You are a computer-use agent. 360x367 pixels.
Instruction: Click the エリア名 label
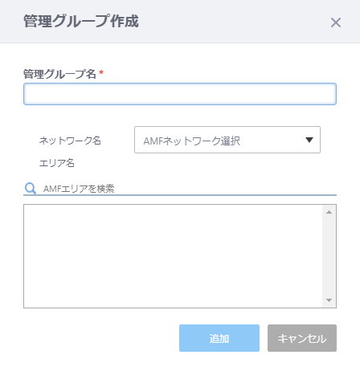[x=57, y=163]
